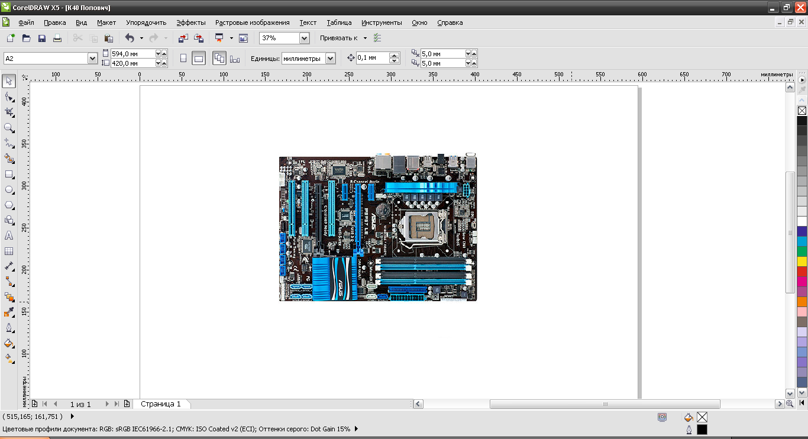Toggle current page size only option
808x439 pixels.
[235, 58]
